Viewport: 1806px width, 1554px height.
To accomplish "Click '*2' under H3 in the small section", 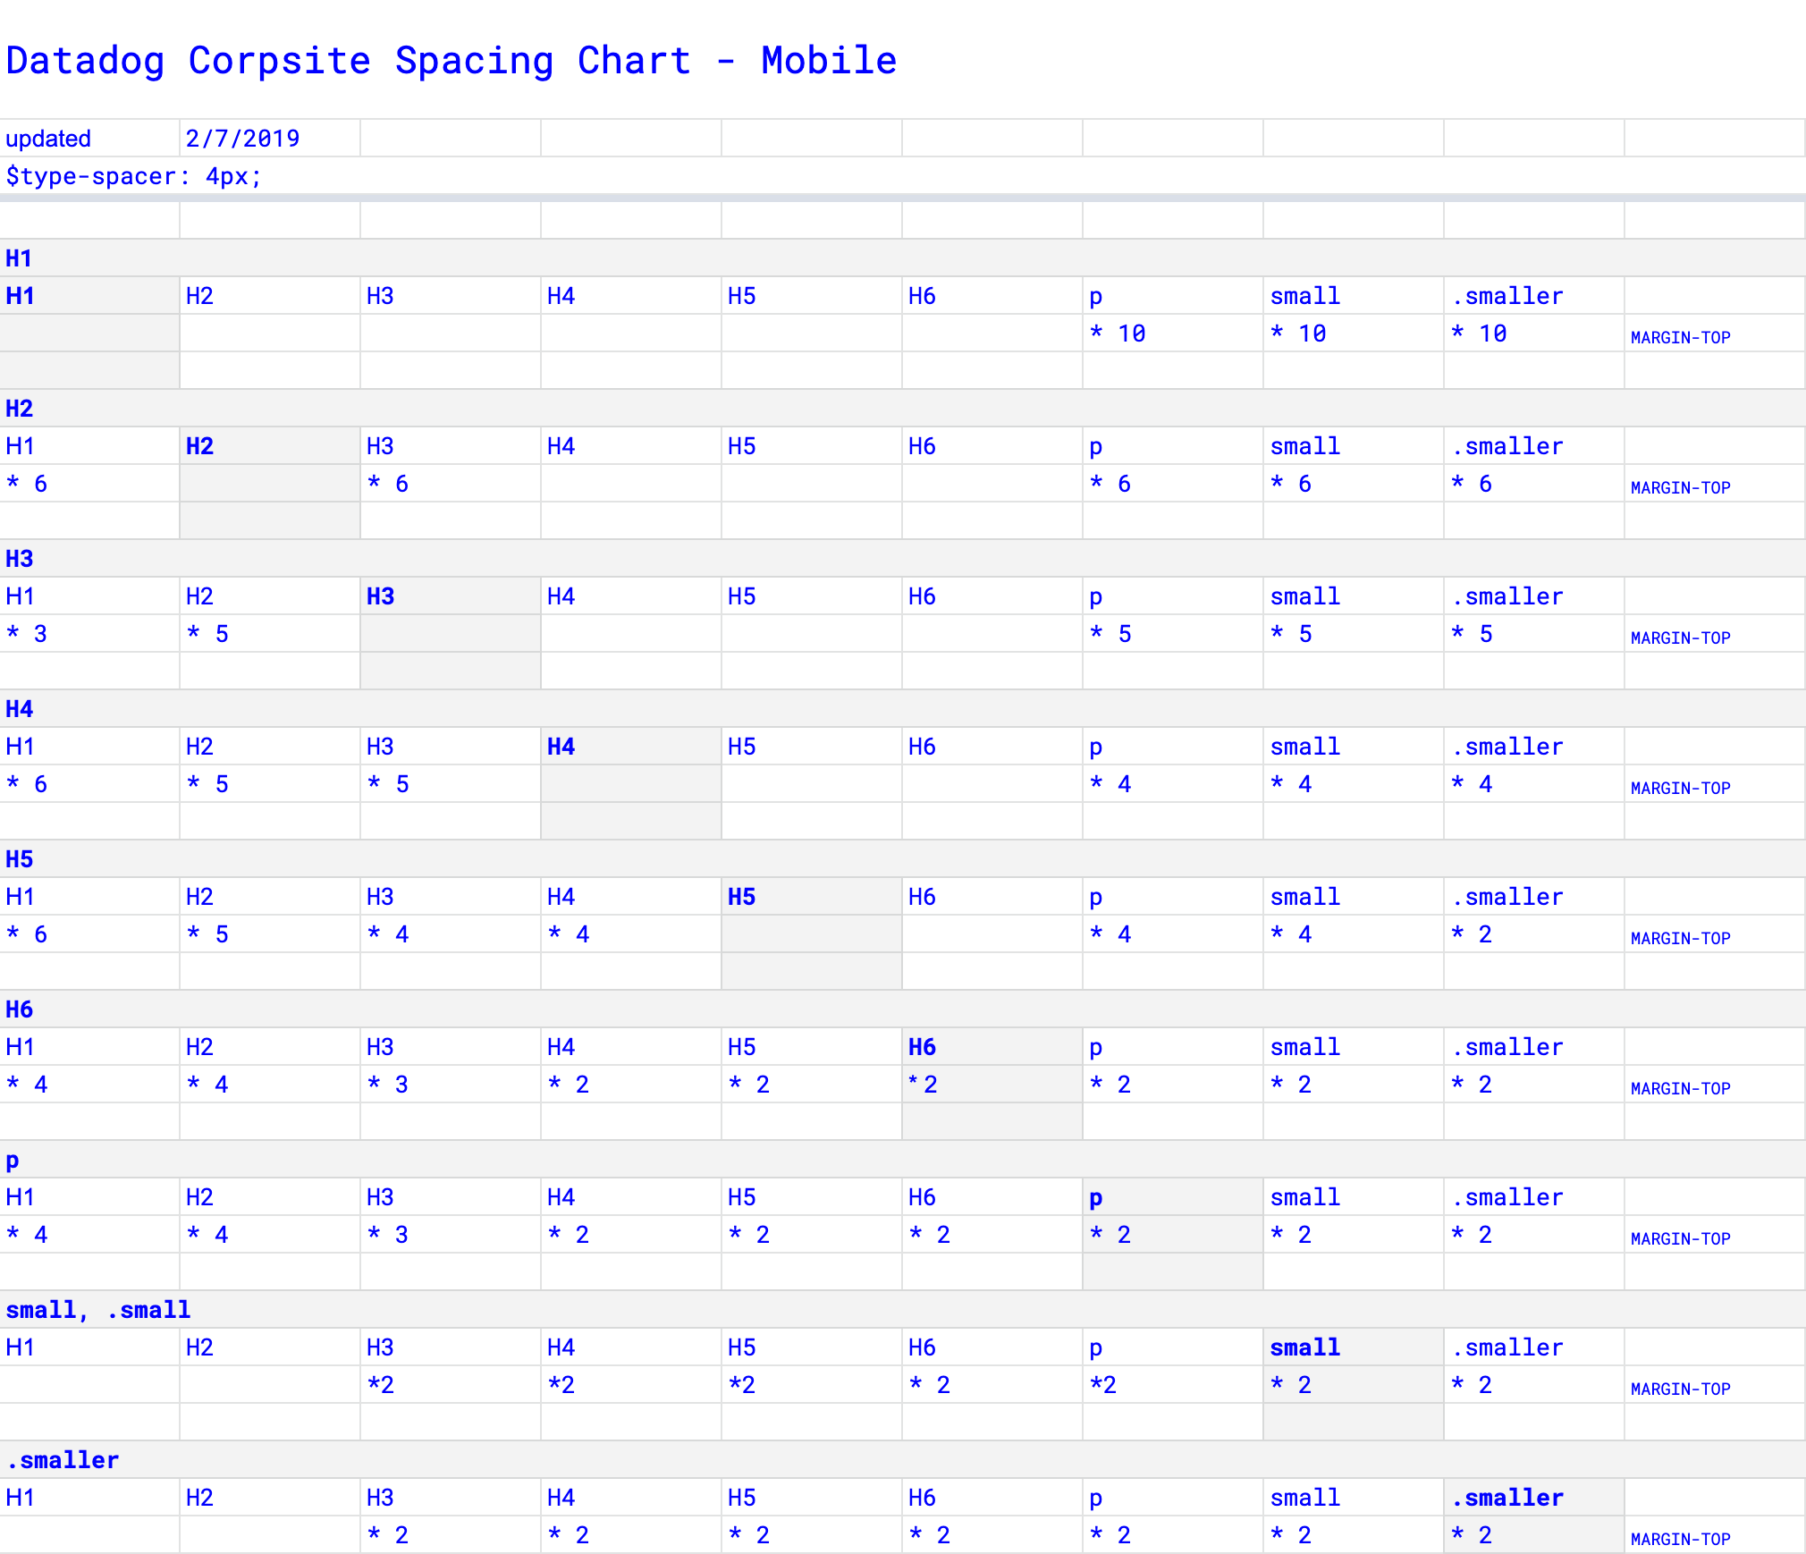I will pyautogui.click(x=381, y=1385).
